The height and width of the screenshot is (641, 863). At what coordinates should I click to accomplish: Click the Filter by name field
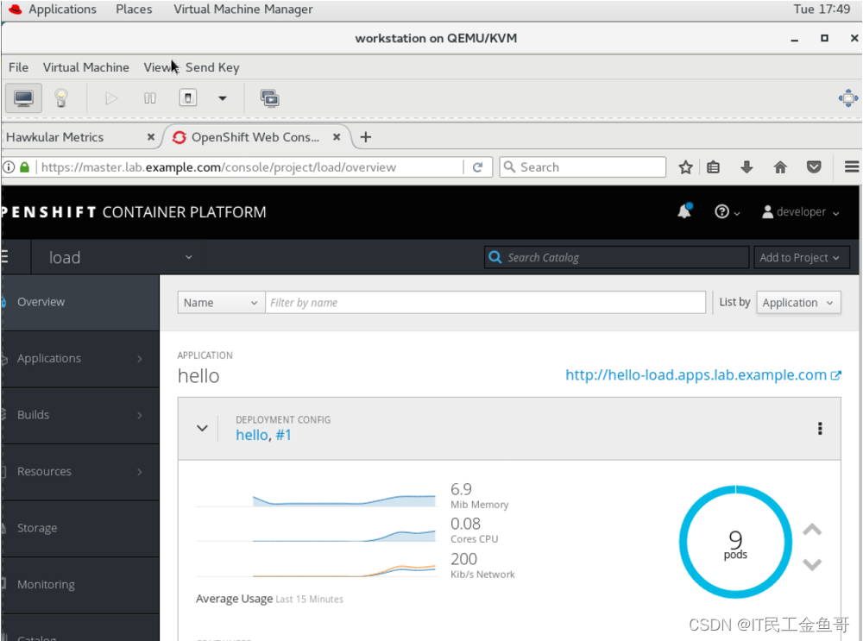[x=485, y=303]
